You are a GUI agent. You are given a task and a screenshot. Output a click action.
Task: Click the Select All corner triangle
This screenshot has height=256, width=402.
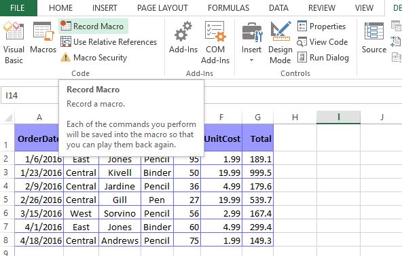(x=7, y=117)
